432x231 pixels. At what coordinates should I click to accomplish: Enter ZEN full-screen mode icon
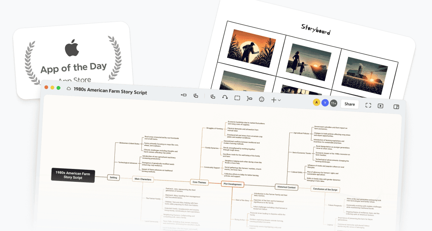coord(368,105)
